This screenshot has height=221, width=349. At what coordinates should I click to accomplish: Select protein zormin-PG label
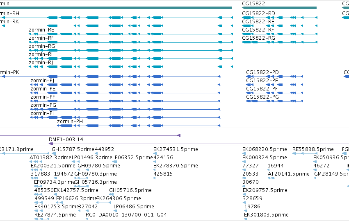click(x=43, y=105)
